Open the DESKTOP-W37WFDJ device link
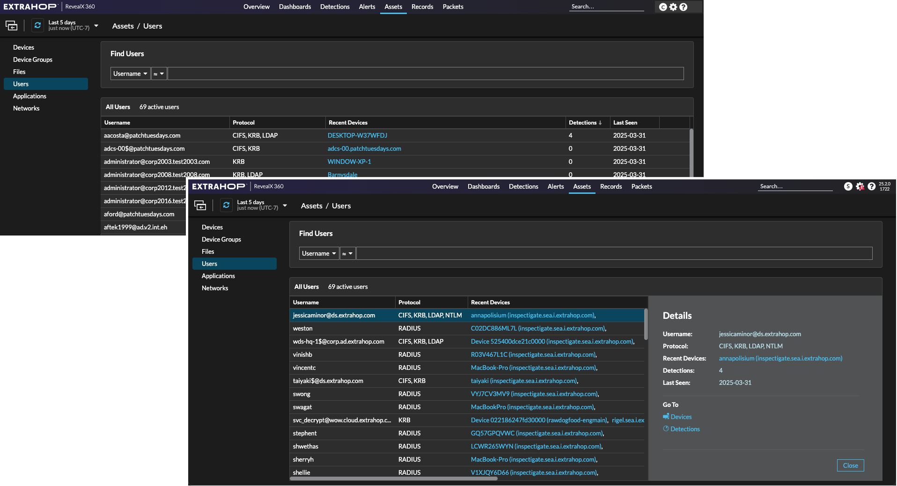 click(357, 135)
